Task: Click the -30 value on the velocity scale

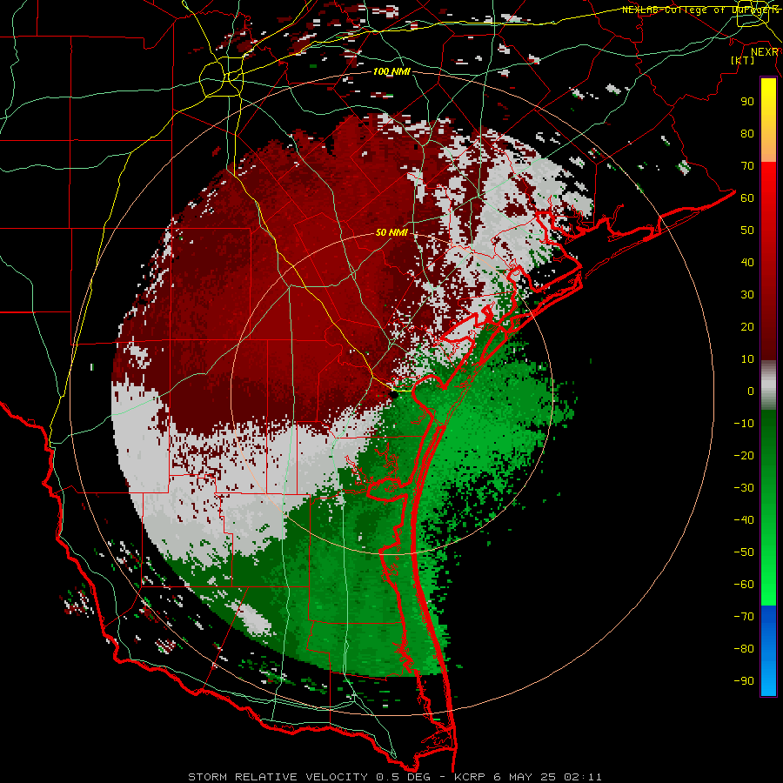Action: (x=744, y=488)
